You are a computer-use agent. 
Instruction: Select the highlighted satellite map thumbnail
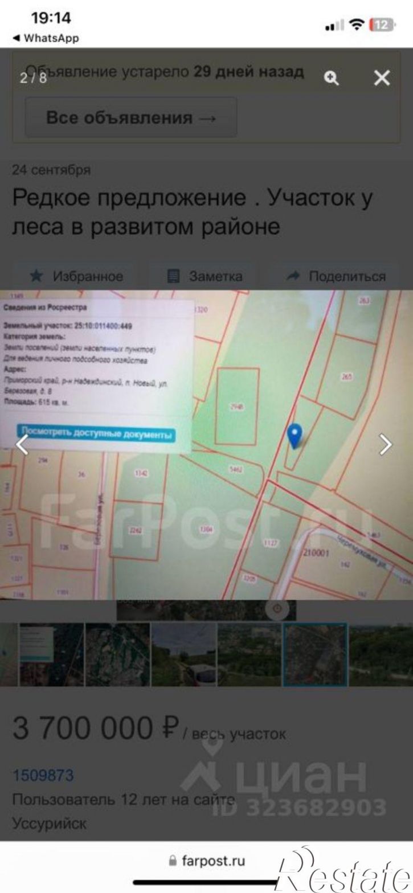(x=315, y=654)
